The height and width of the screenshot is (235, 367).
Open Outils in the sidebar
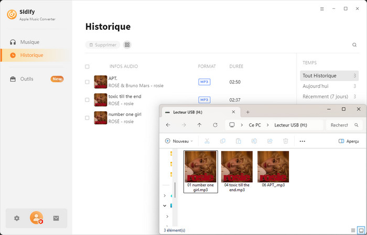pyautogui.click(x=26, y=79)
